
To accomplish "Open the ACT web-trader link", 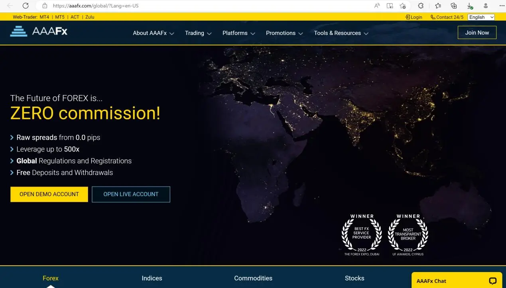I will (x=75, y=17).
